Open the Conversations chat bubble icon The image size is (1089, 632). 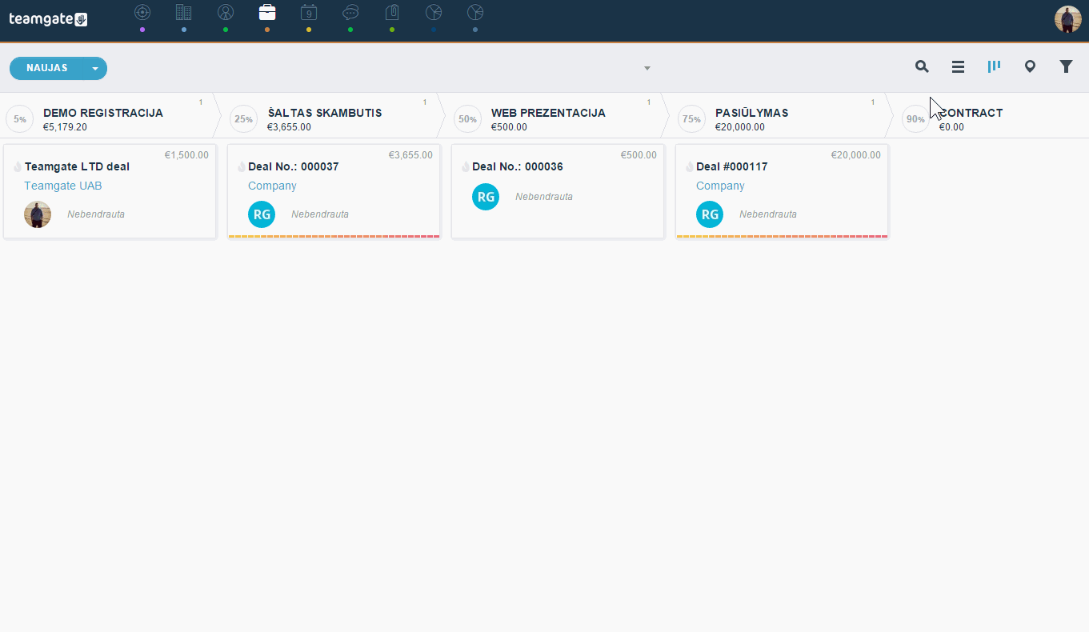(350, 12)
